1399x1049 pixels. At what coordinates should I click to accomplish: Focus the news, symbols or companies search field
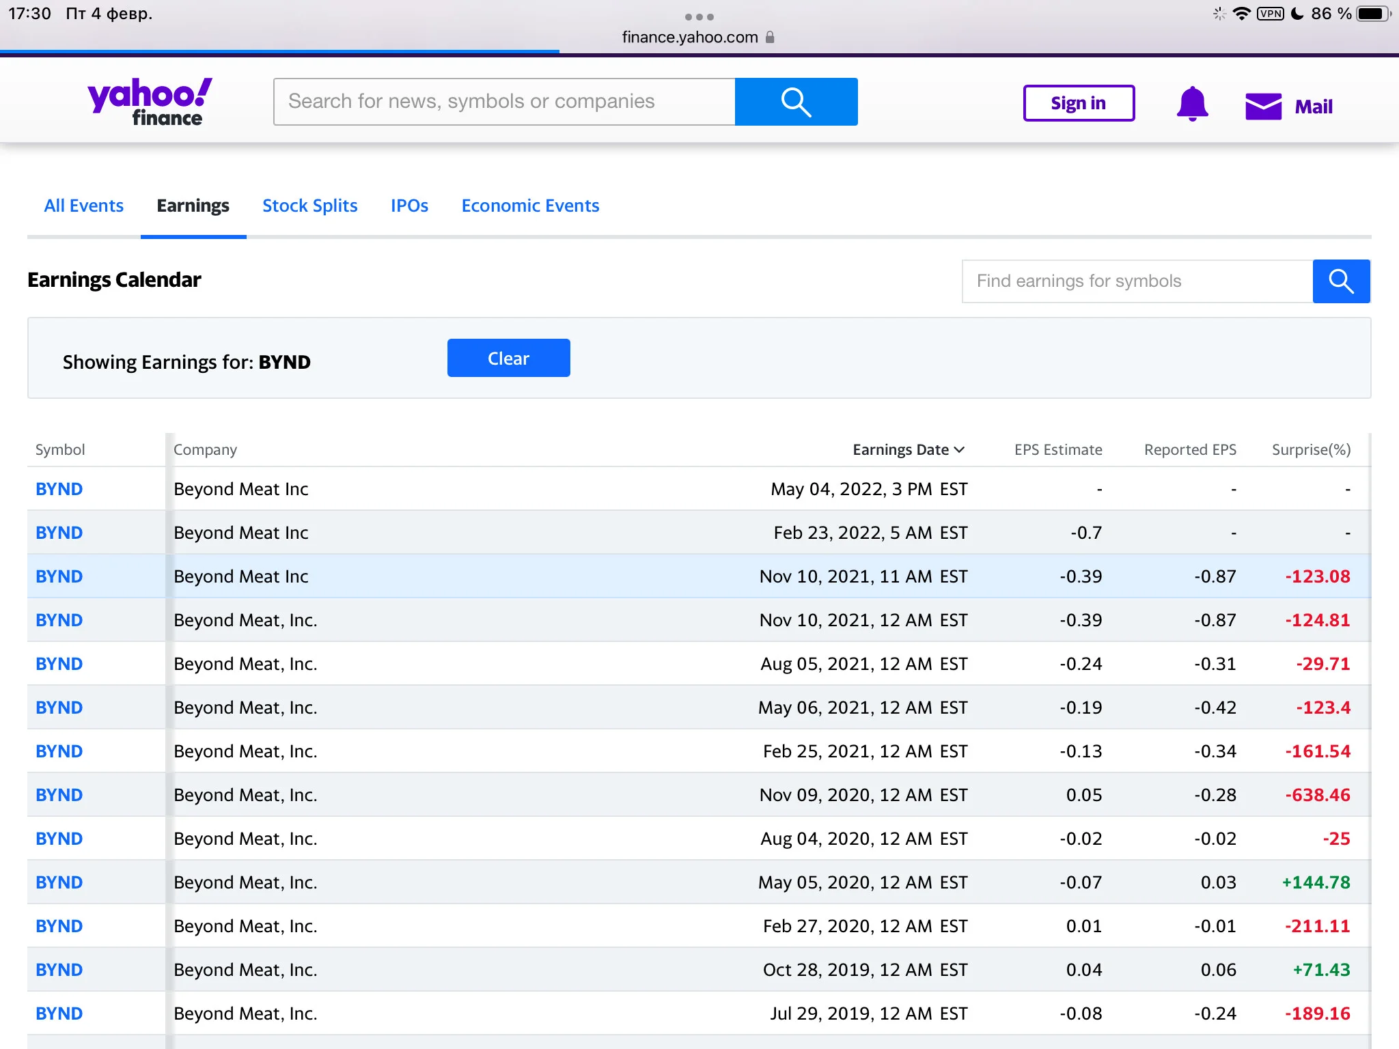pyautogui.click(x=504, y=102)
